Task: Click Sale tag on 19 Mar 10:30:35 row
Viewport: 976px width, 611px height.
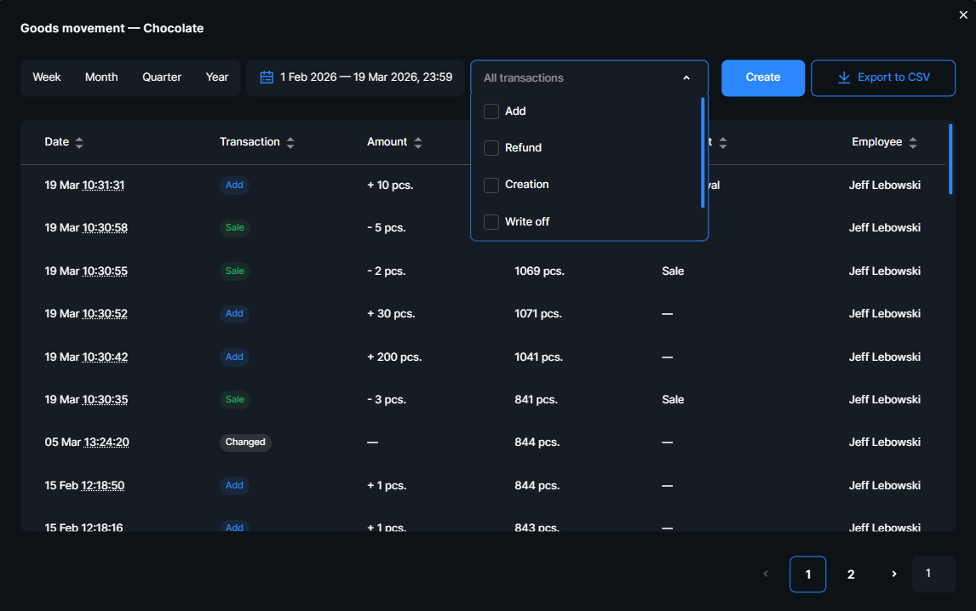Action: [235, 399]
